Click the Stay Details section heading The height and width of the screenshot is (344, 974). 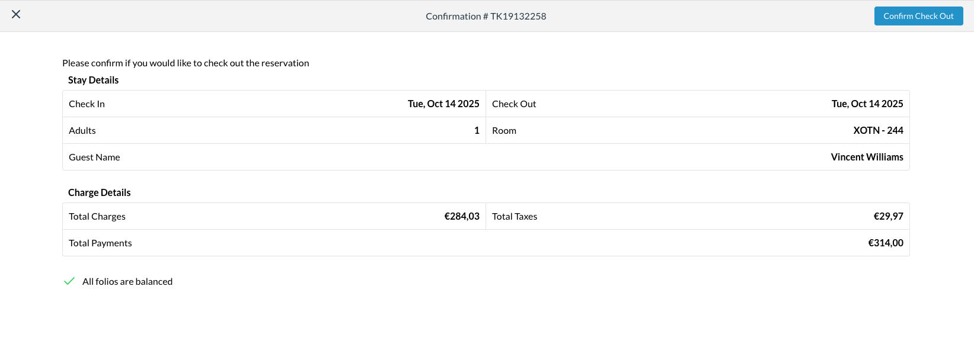coord(93,80)
